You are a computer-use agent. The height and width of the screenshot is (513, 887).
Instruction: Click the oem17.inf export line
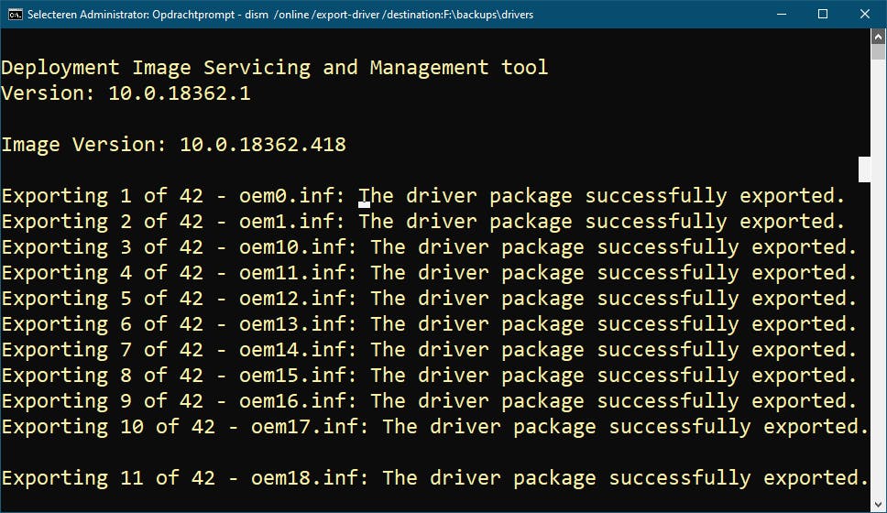(x=434, y=427)
